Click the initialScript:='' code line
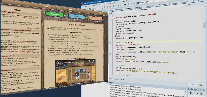Screen dimensions: 207x97 [x=126, y=43]
